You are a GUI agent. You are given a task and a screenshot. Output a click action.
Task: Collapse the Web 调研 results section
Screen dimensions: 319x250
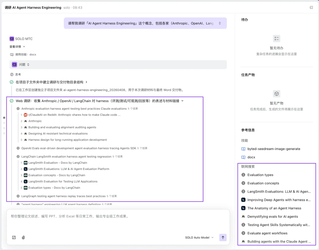click(x=183, y=101)
